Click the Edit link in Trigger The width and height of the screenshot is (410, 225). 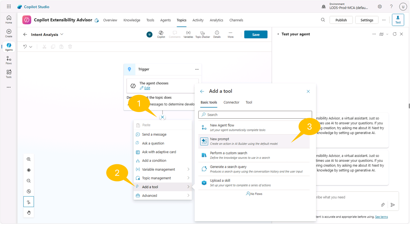point(147,88)
